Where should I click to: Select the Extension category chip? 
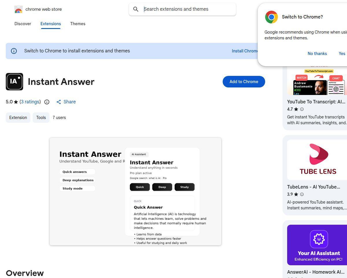coord(18,118)
